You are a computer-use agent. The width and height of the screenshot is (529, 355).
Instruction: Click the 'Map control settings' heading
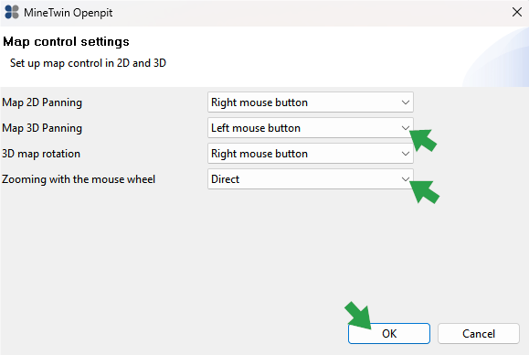pyautogui.click(x=66, y=42)
